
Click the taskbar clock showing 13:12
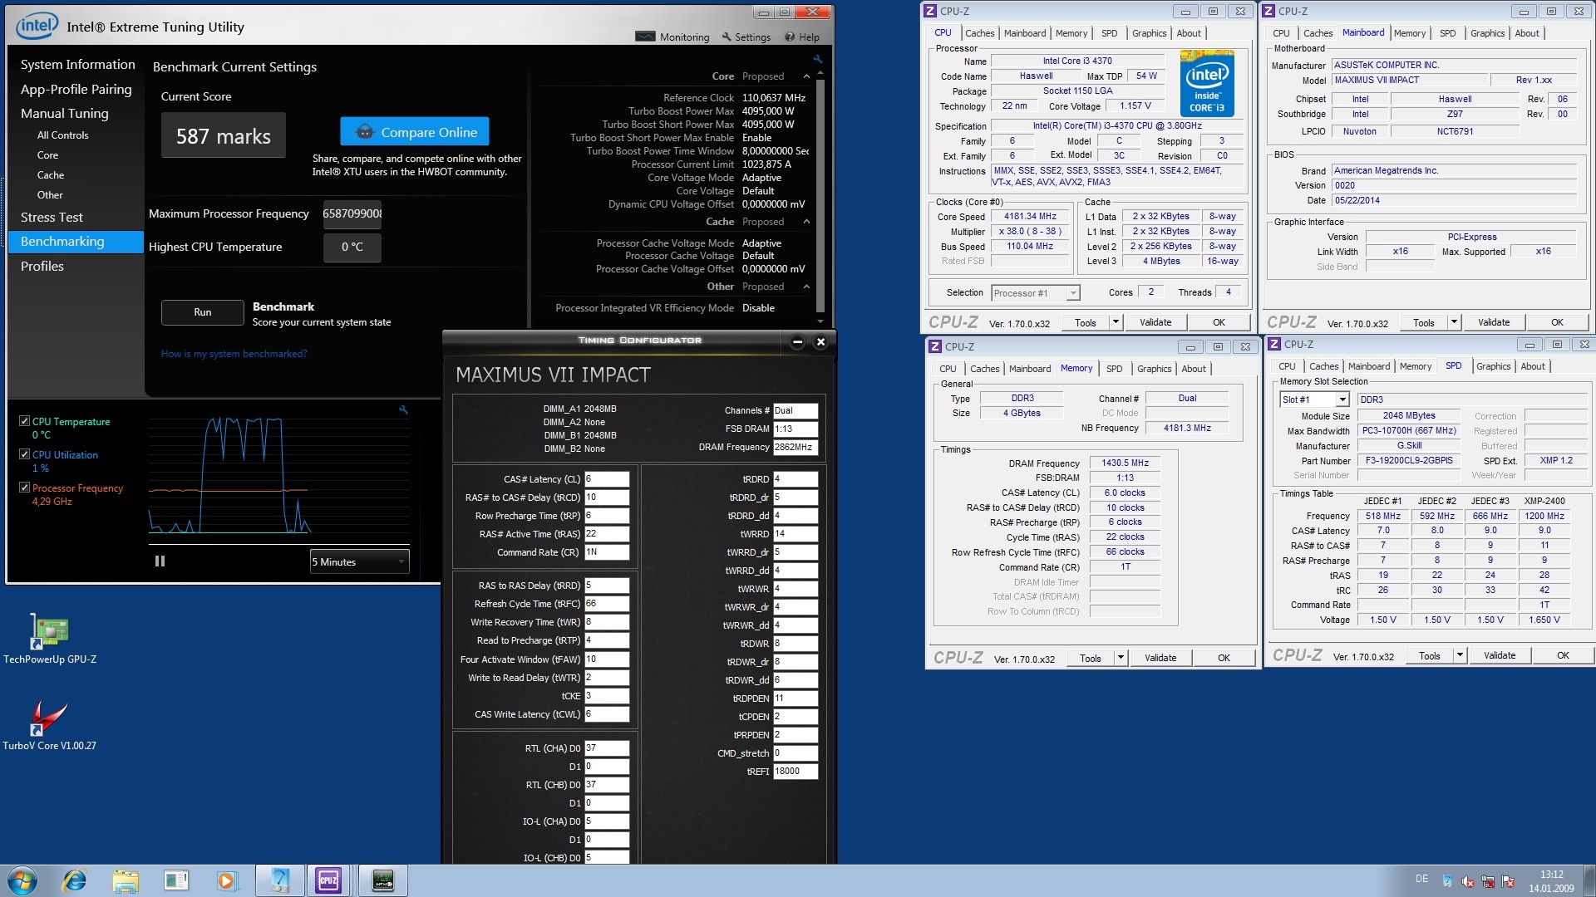[1551, 880]
